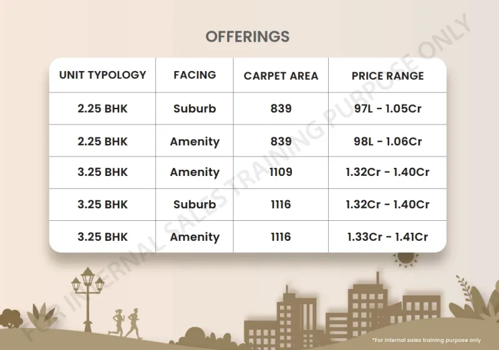This screenshot has height=350, width=499.
Task: Click the 1109 carpet area cell
Action: pos(281,172)
